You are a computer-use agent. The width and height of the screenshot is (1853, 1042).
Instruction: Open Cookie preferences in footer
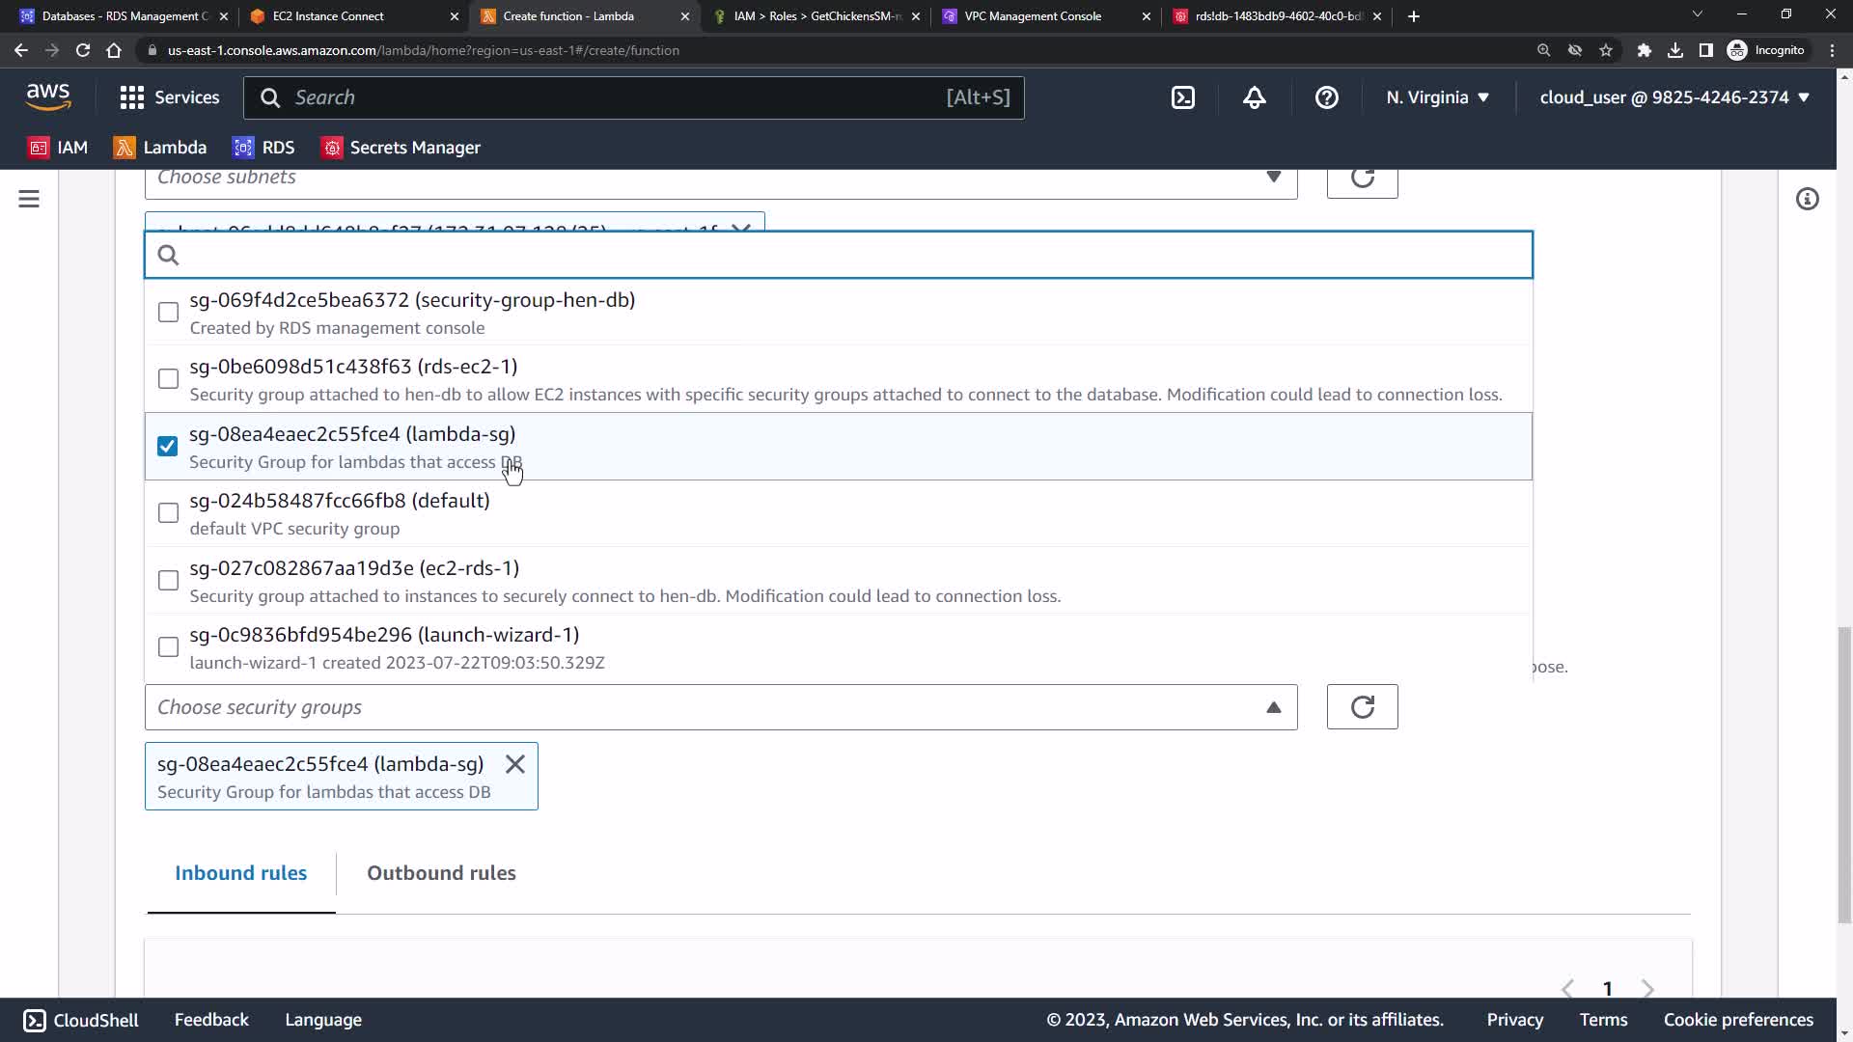(1737, 1020)
